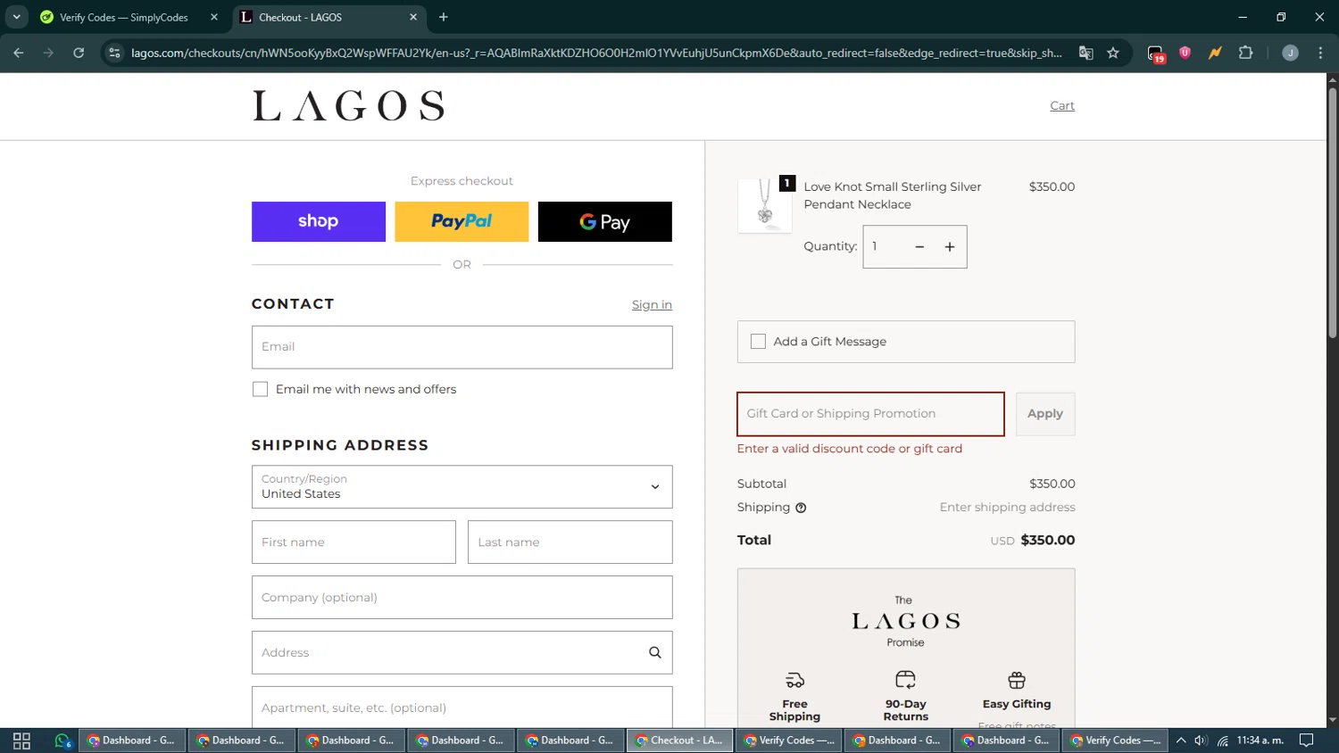The width and height of the screenshot is (1339, 753).
Task: Increase quantity with the plus button
Action: click(x=950, y=247)
